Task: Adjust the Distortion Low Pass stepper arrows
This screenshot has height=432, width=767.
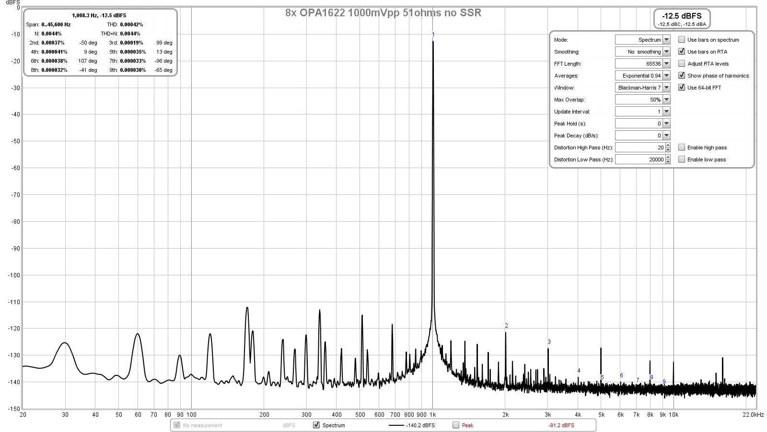Action: (x=668, y=159)
